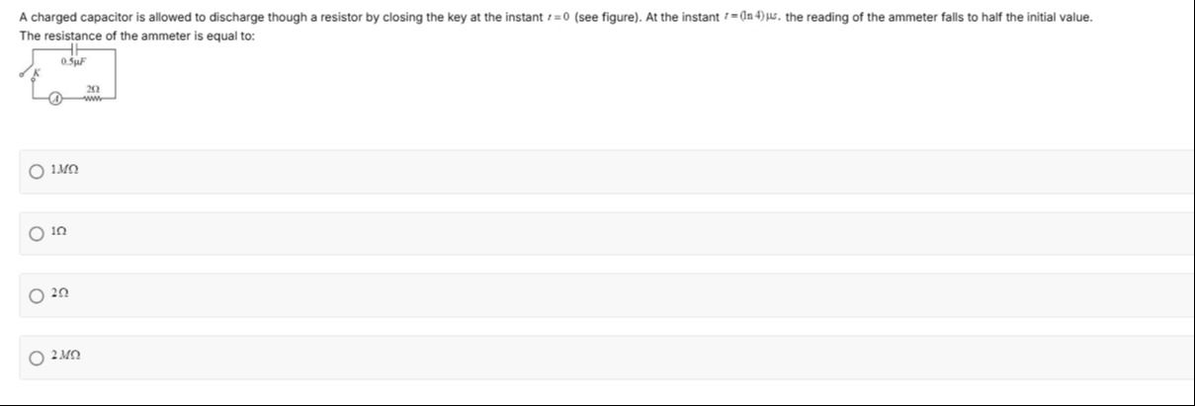Screen dimensions: 1195x406
Task: Click the 1Ω option label text
Action: click(x=59, y=234)
